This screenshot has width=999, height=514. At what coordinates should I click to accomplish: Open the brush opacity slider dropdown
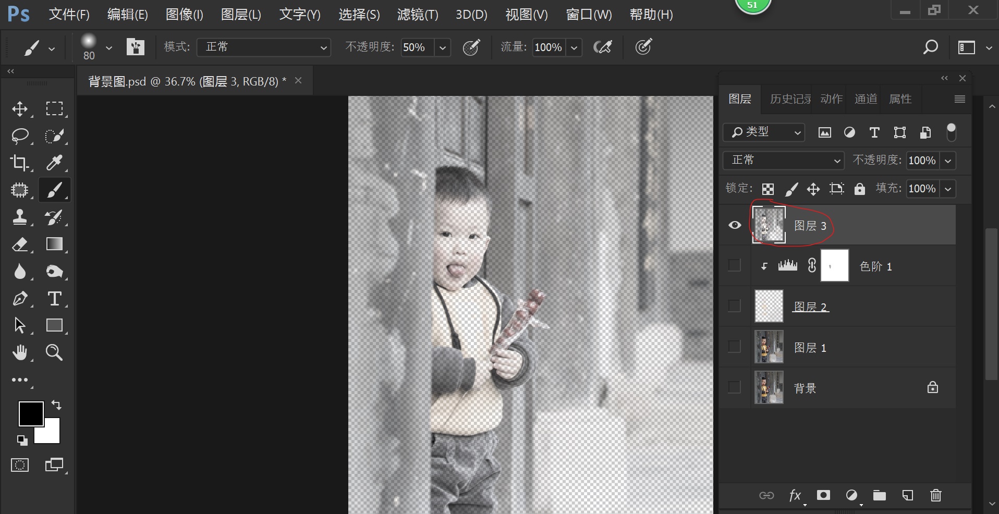click(443, 48)
